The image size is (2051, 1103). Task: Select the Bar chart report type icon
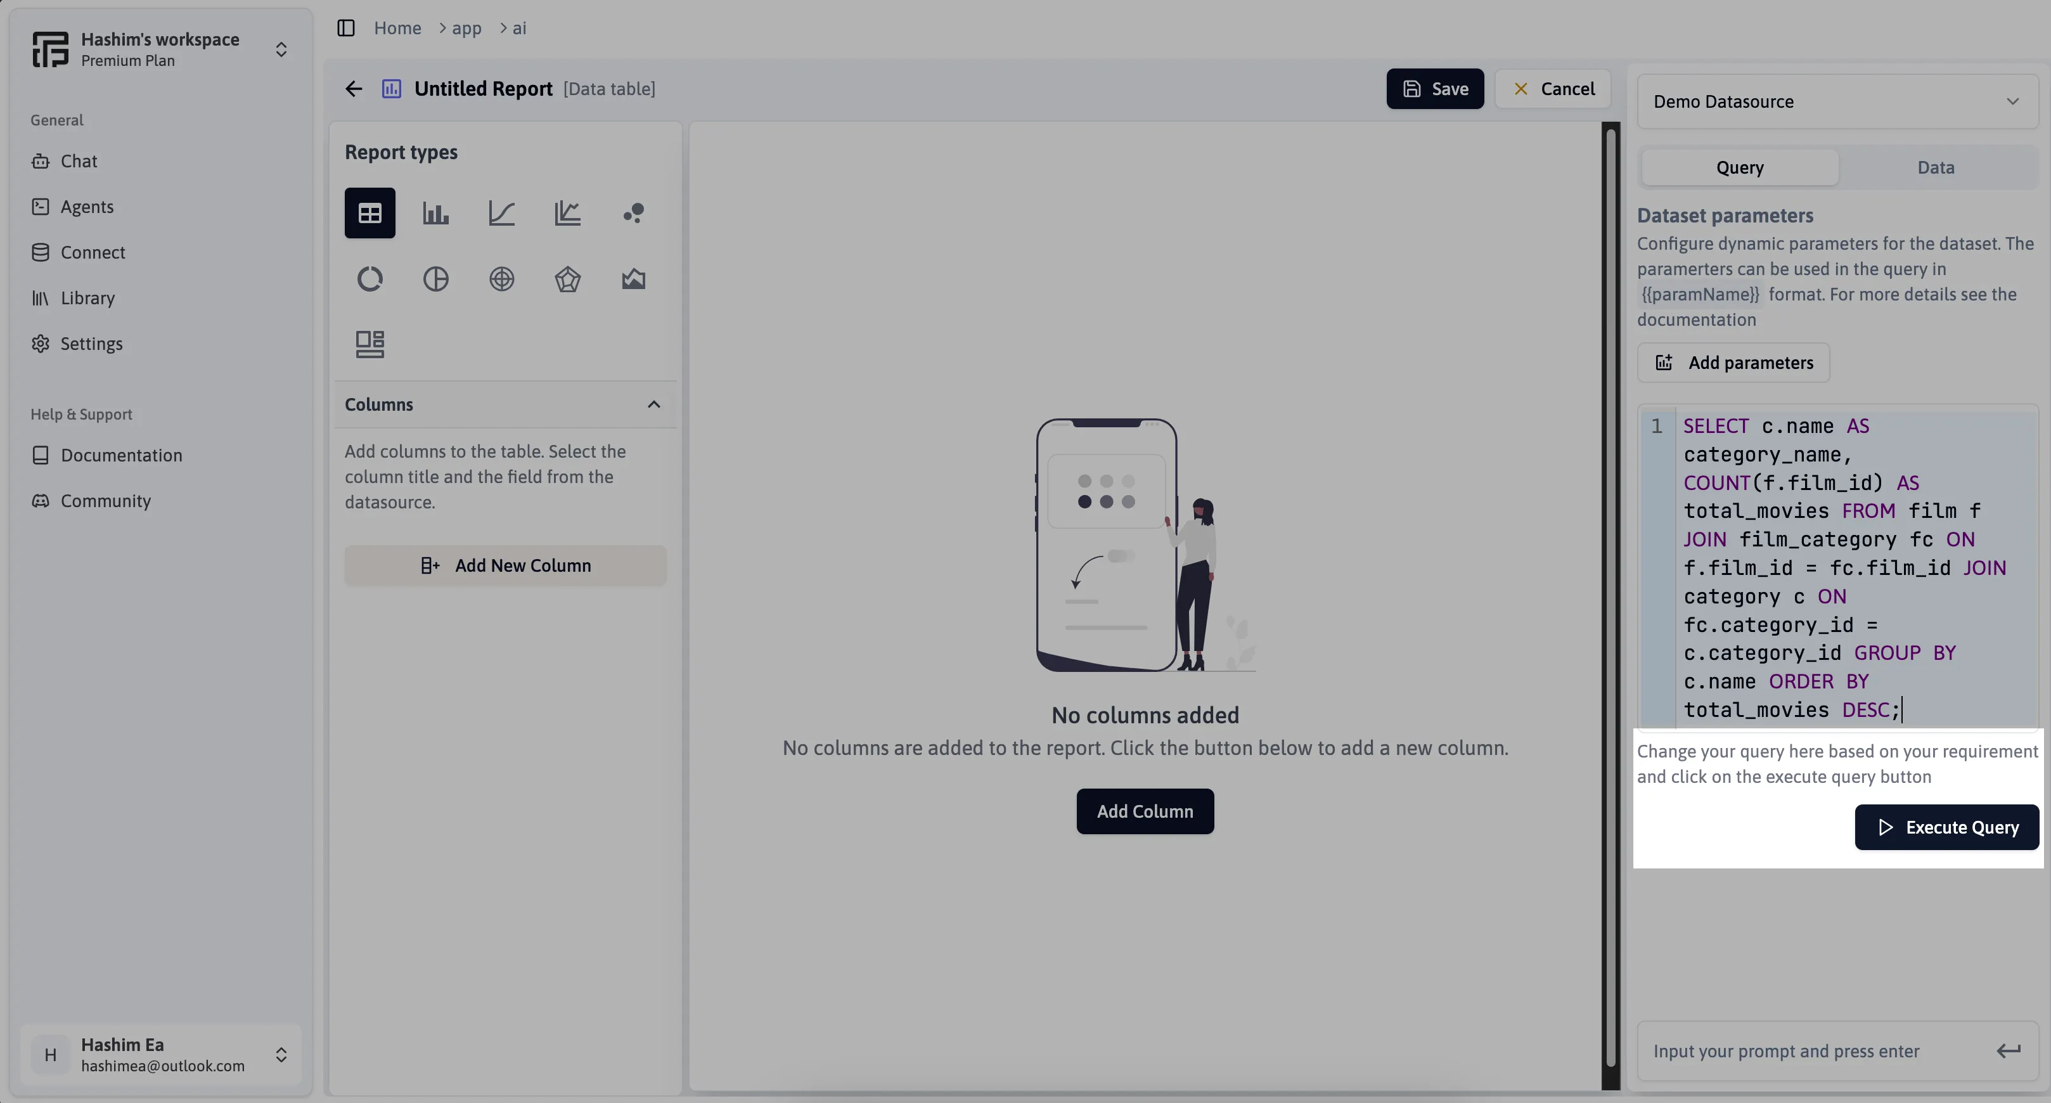435,212
